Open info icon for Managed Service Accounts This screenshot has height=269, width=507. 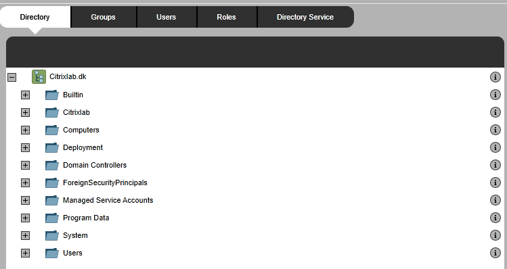(x=495, y=200)
